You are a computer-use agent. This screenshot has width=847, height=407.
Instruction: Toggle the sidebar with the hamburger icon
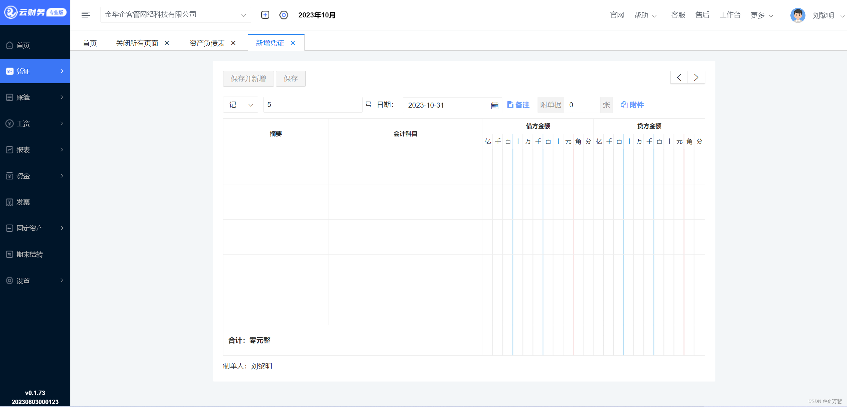click(85, 14)
